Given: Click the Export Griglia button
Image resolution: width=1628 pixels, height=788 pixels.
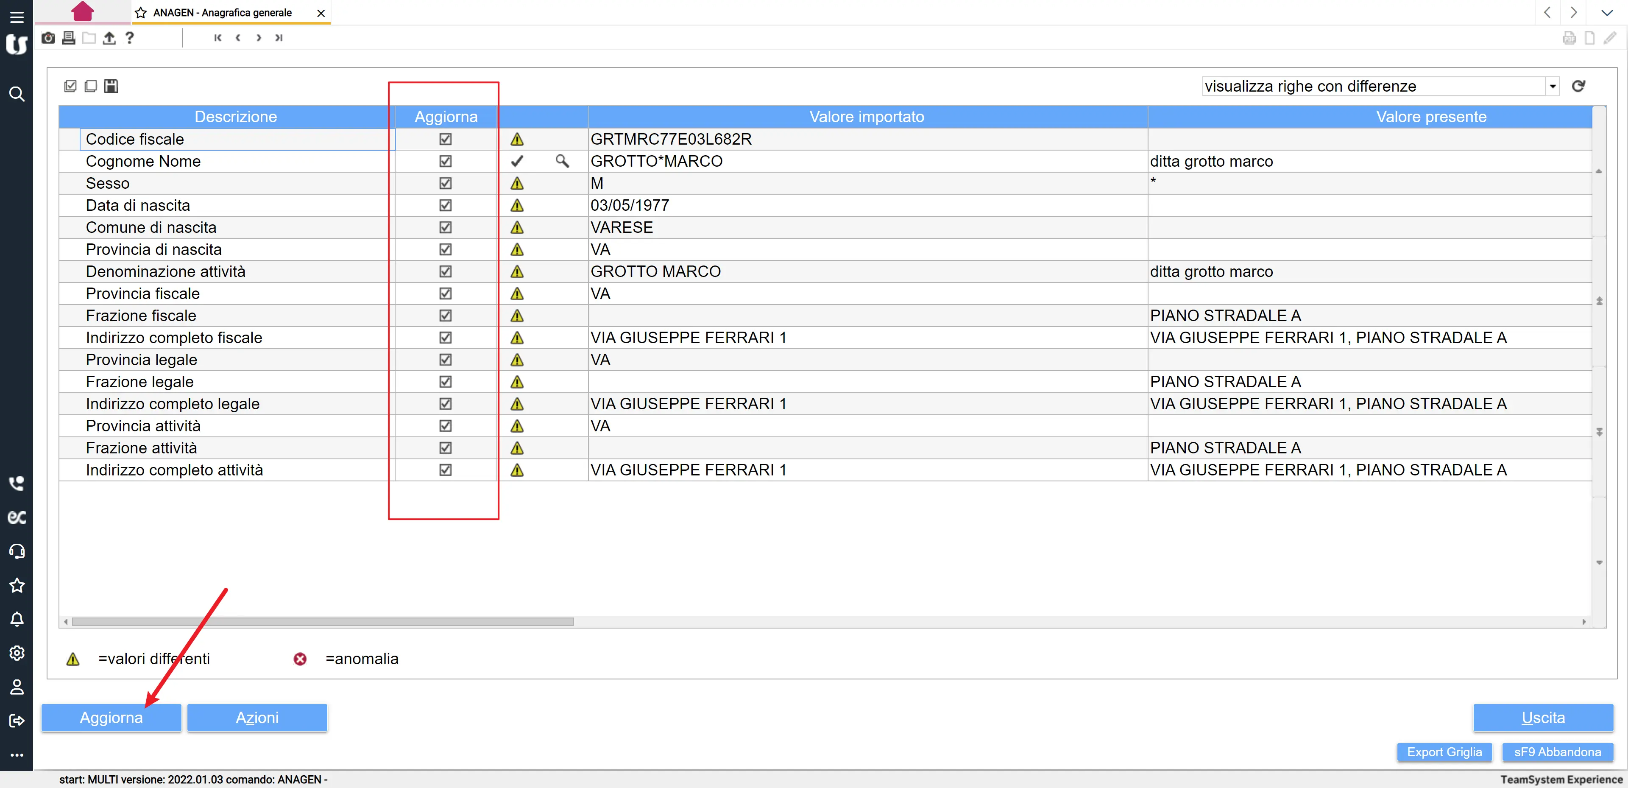Looking at the screenshot, I should pos(1444,752).
